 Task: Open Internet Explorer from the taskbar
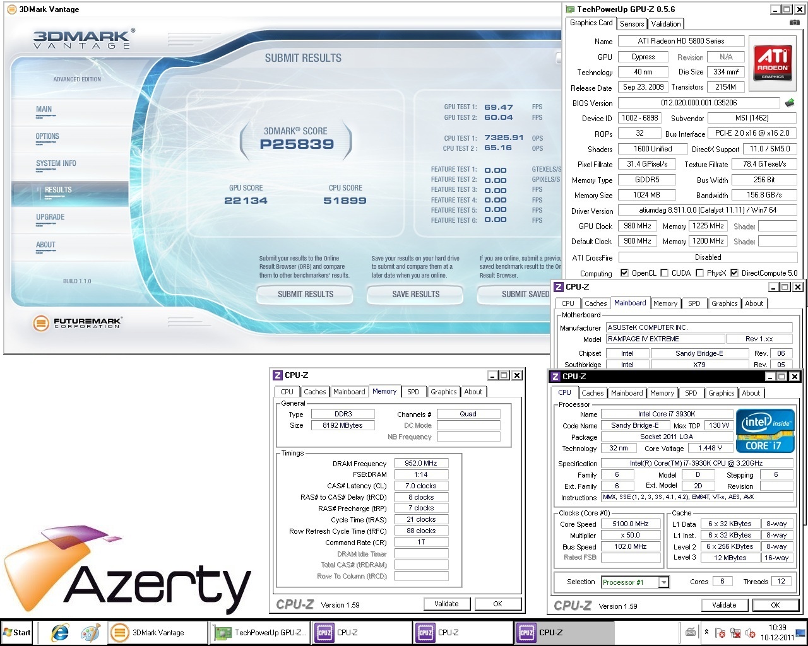click(x=60, y=632)
